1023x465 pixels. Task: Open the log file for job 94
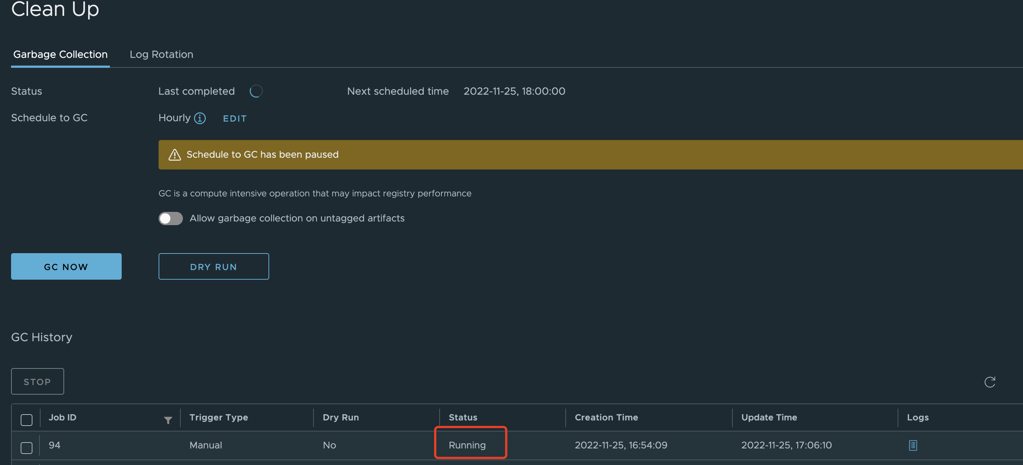point(913,445)
